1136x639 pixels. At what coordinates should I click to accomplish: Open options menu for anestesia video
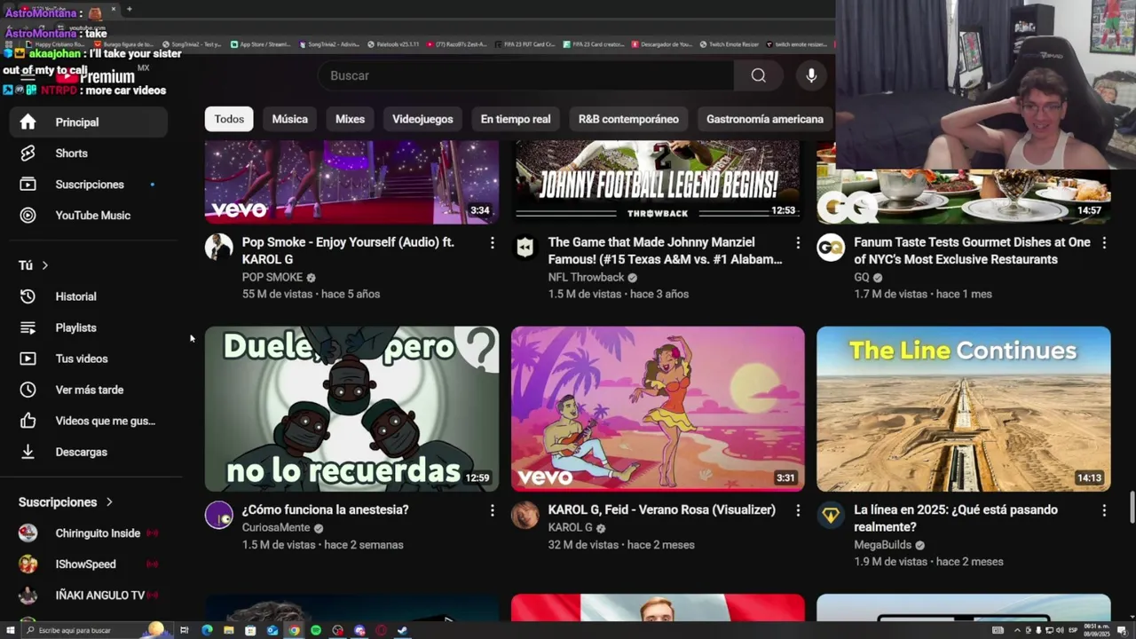492,510
